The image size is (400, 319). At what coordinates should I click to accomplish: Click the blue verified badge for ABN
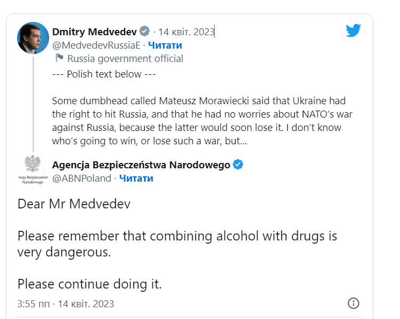click(x=238, y=165)
